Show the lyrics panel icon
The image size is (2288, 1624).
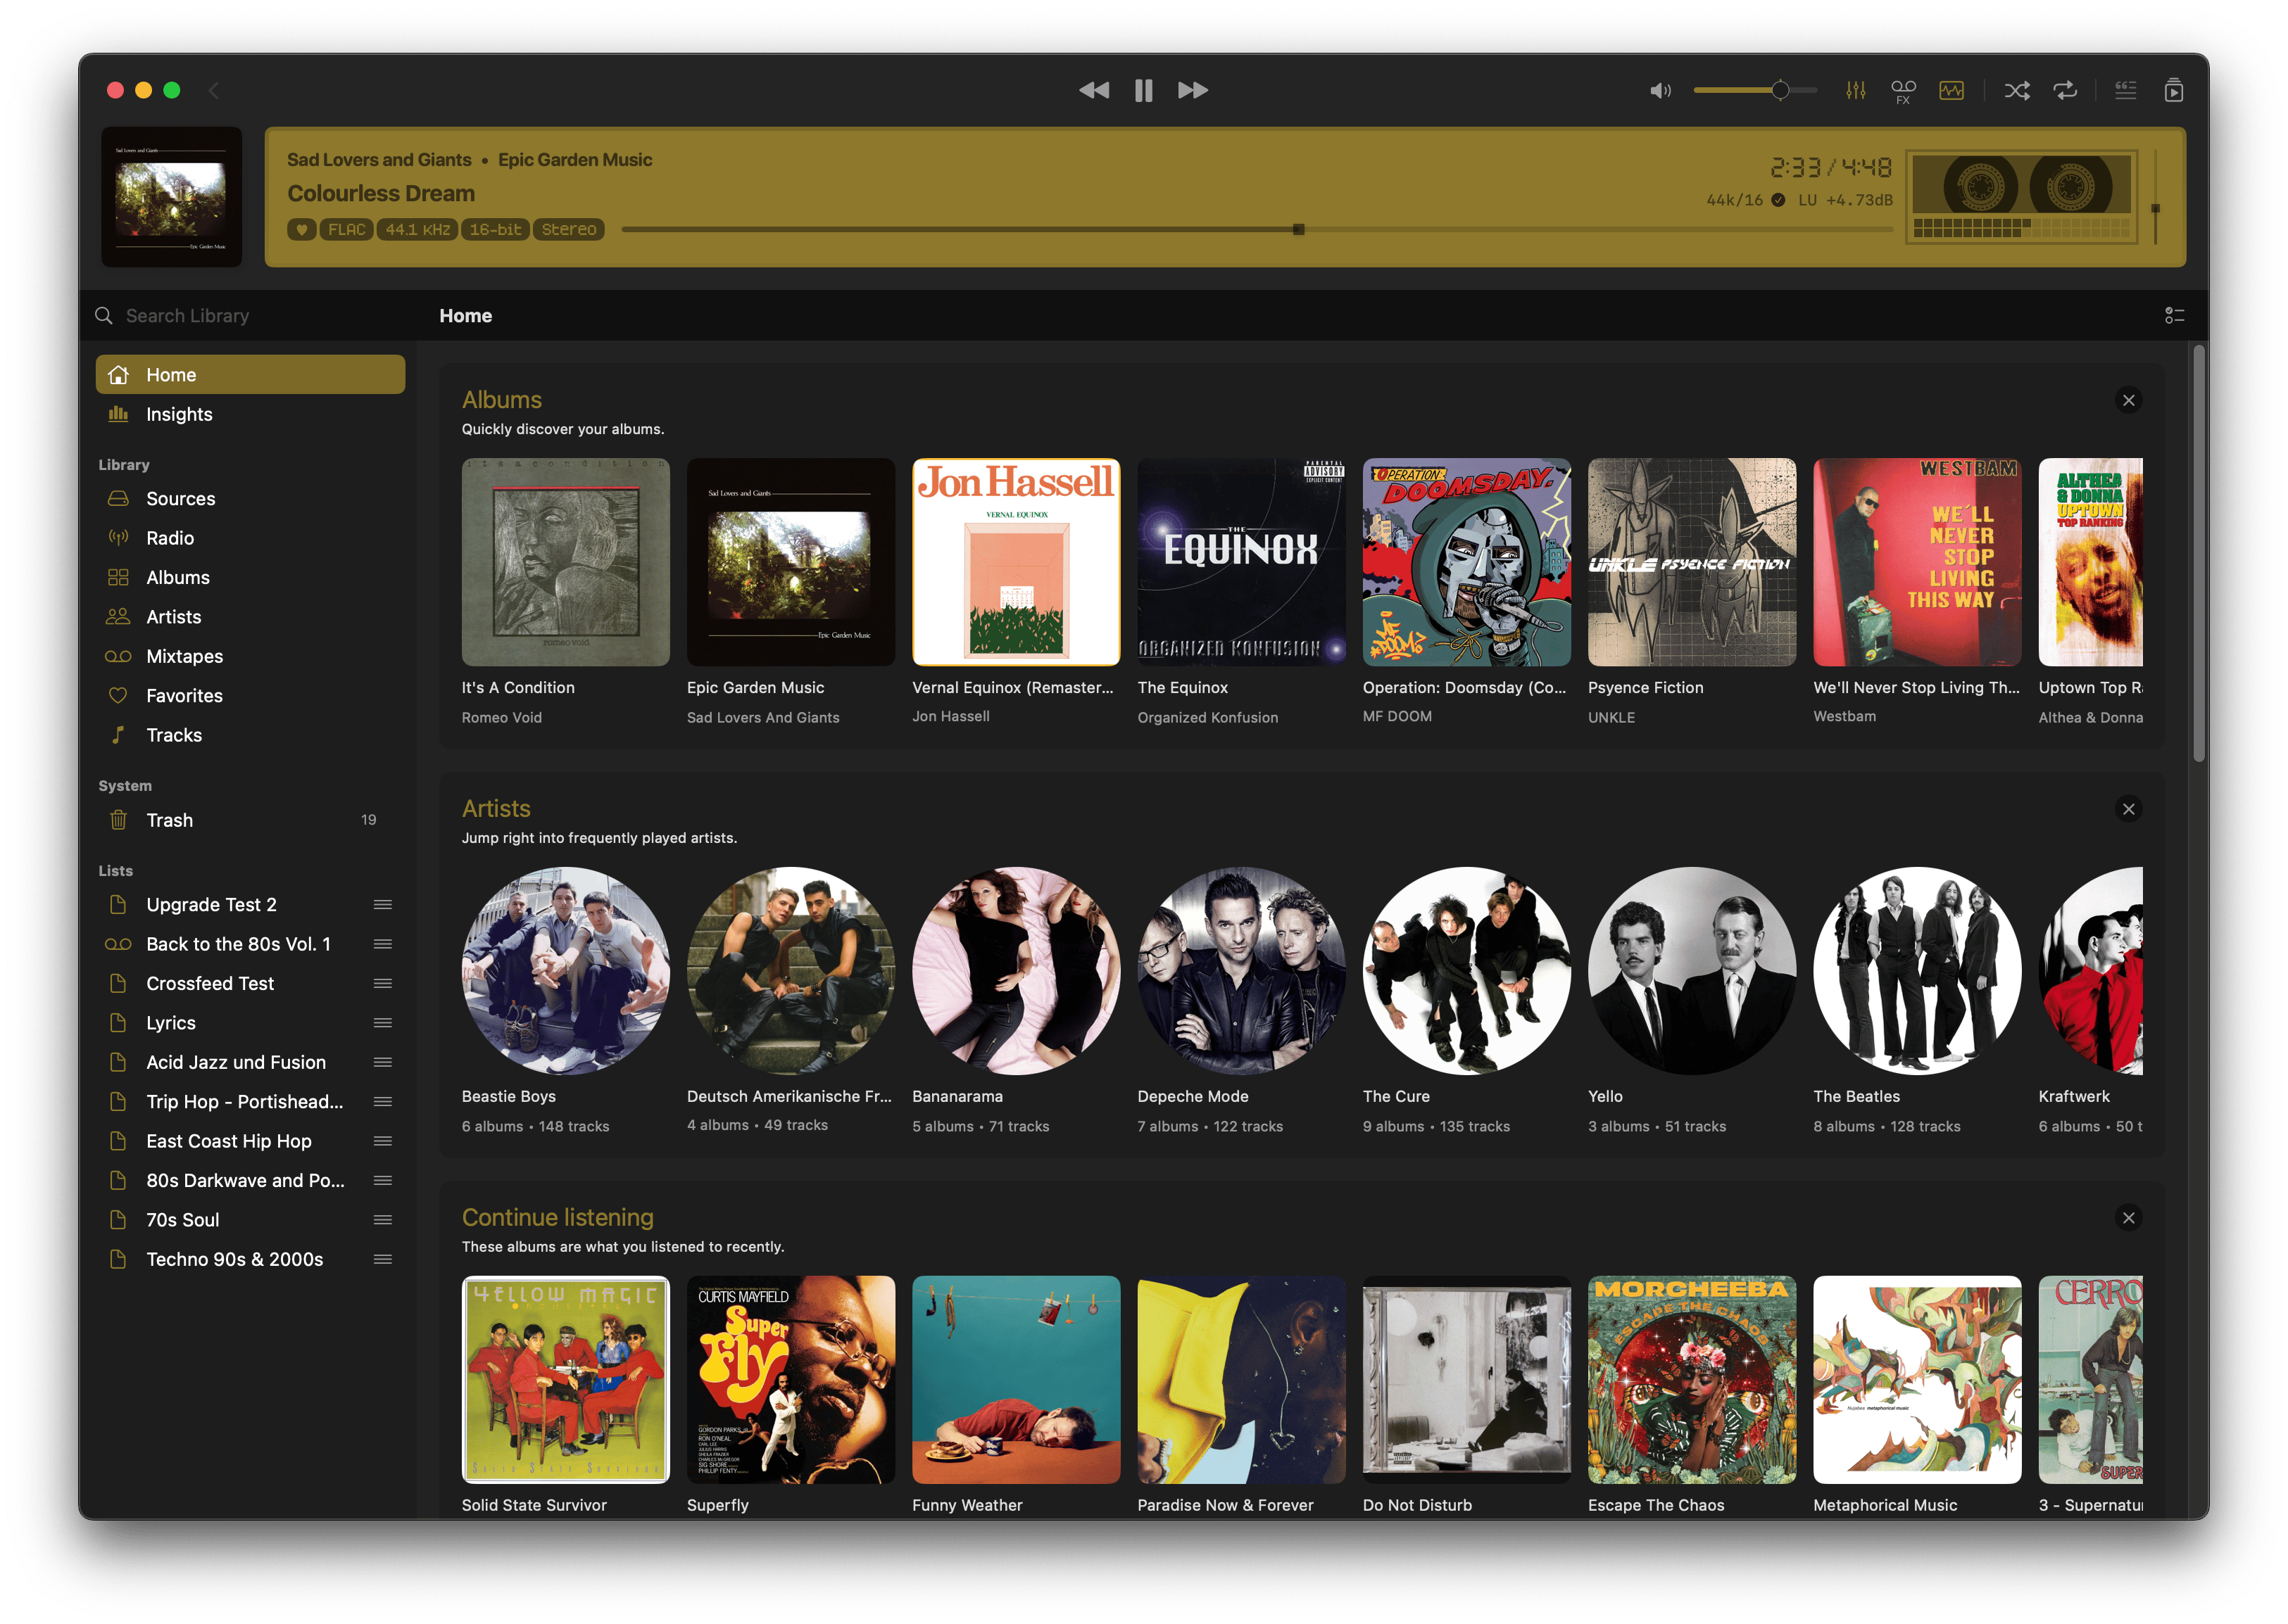(x=2126, y=91)
